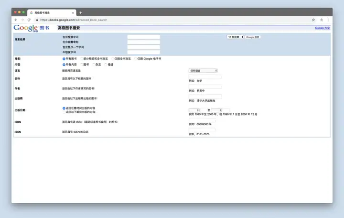The height and width of the screenshot is (218, 344).
Task: Open a new tab with plus icon
Action: click(81, 13)
